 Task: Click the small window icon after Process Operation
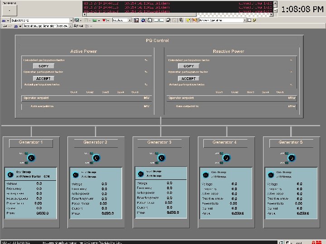tap(249, 20)
